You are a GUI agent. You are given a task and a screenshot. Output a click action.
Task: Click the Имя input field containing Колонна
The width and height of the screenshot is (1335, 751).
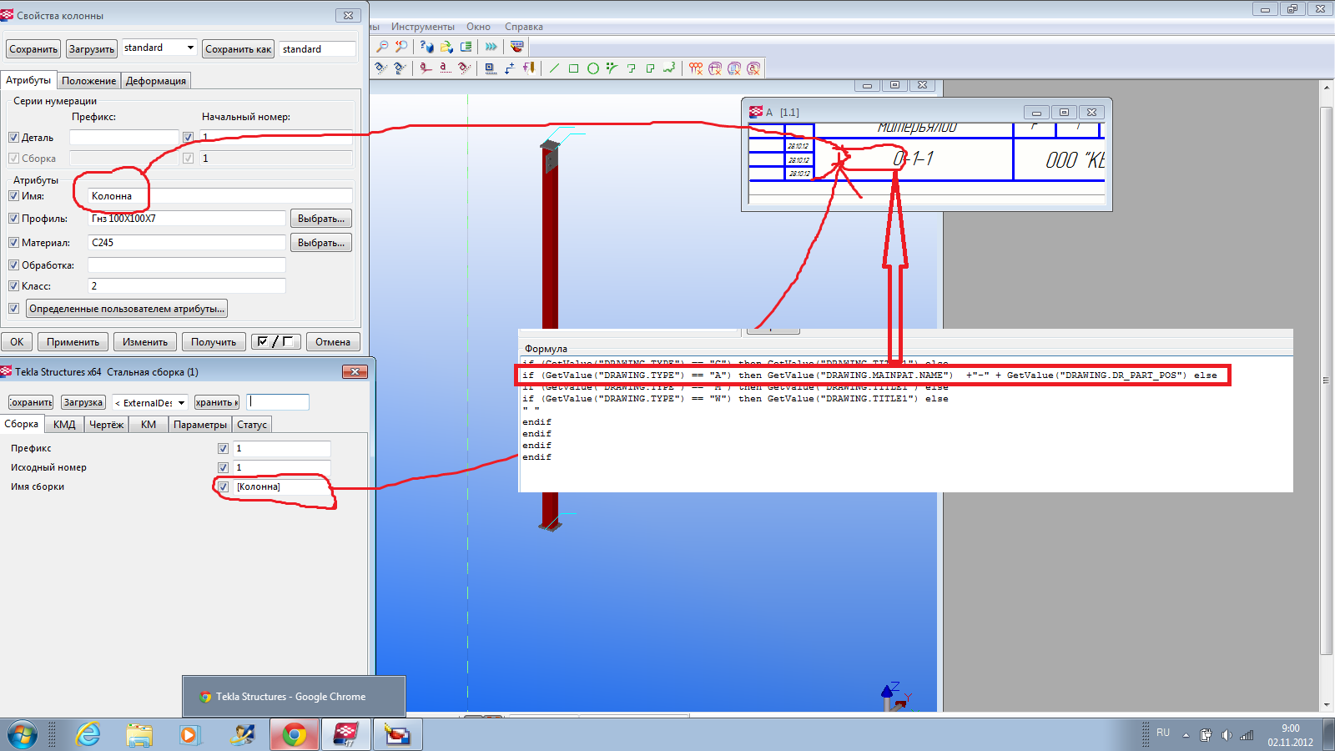click(x=220, y=196)
